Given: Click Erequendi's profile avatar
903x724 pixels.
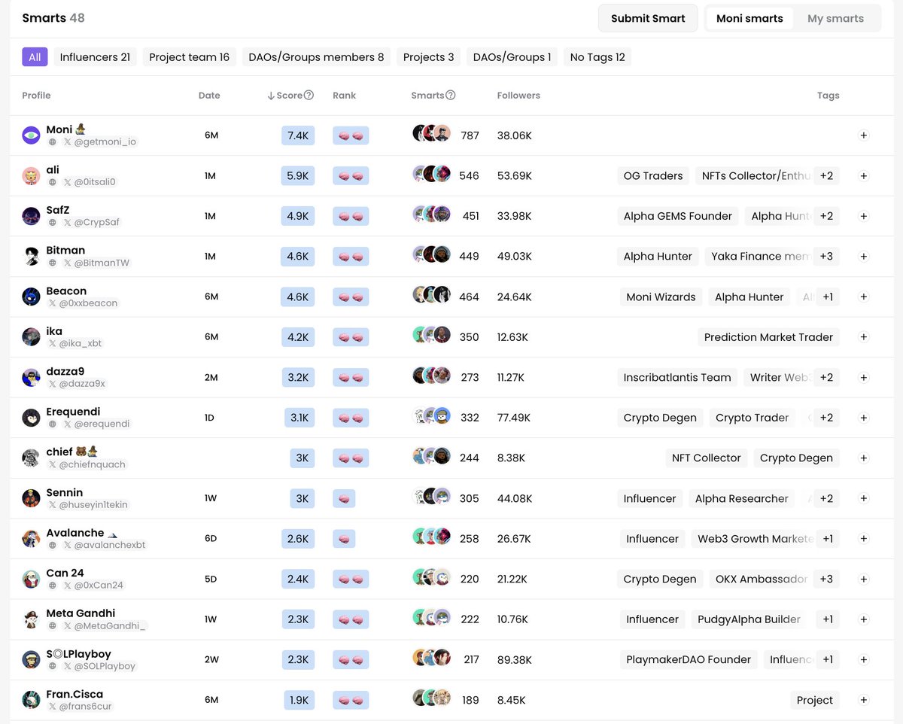Looking at the screenshot, I should pos(31,418).
